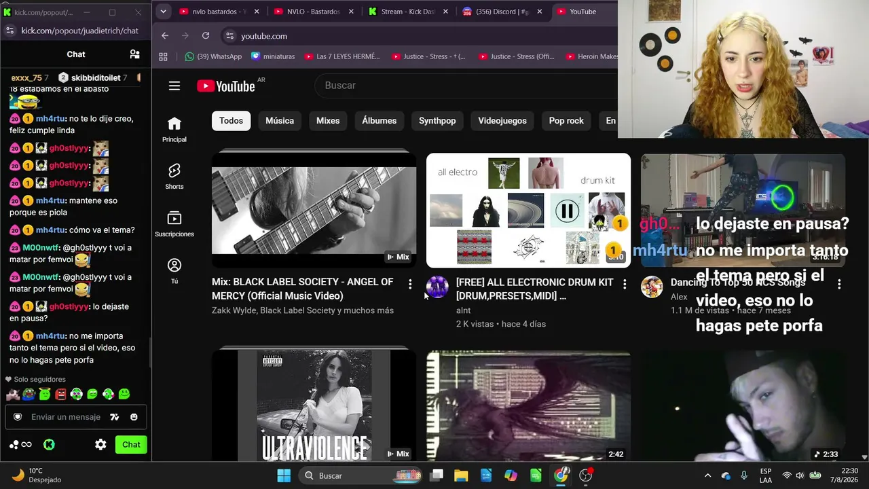869x489 pixels.
Task: Click the green Chat send button
Action: pos(131,445)
